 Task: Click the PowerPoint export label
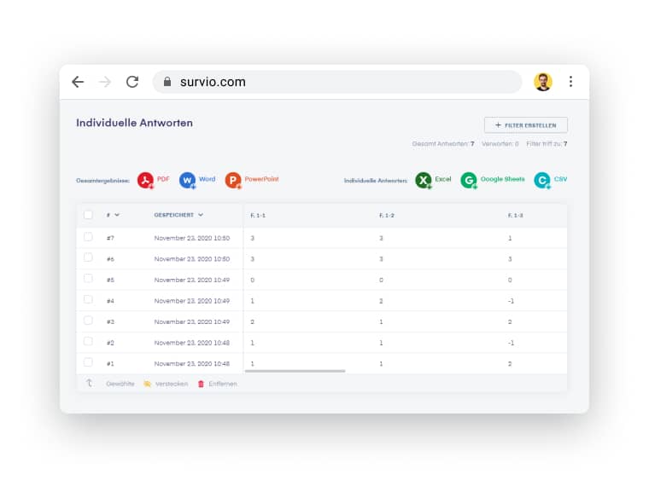[x=261, y=179]
